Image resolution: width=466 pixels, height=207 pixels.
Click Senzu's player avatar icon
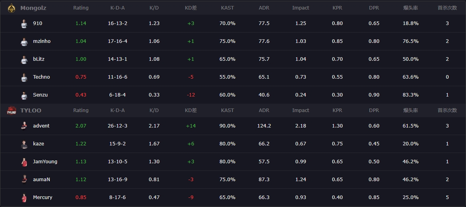point(24,95)
